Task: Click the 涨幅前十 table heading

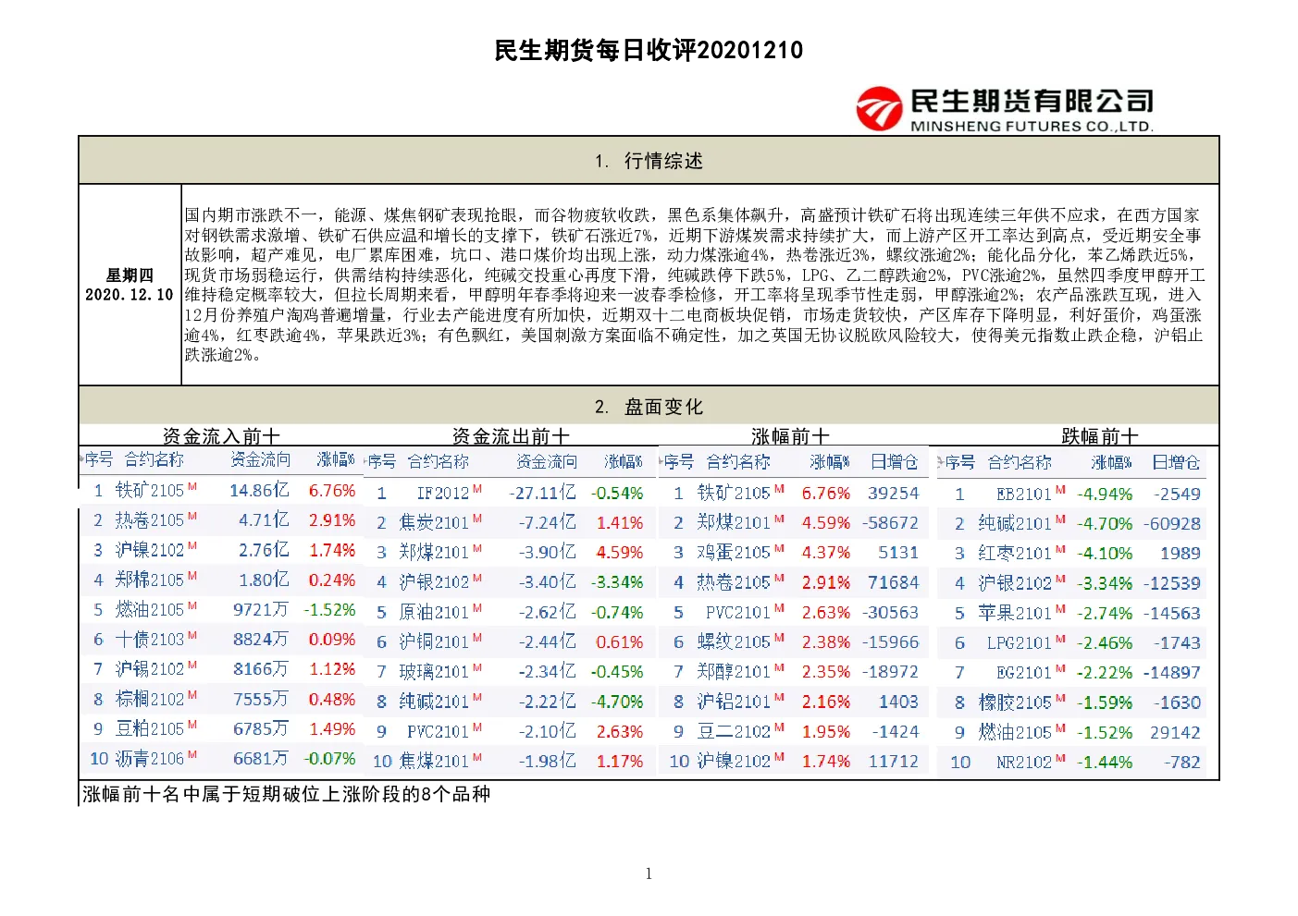Action: click(x=790, y=436)
